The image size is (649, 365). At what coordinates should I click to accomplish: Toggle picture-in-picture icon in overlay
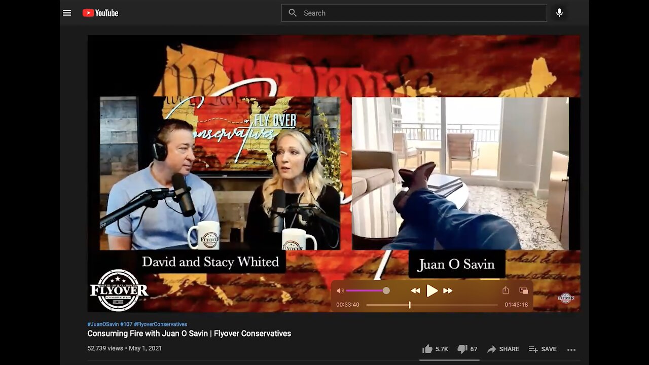pos(524,290)
